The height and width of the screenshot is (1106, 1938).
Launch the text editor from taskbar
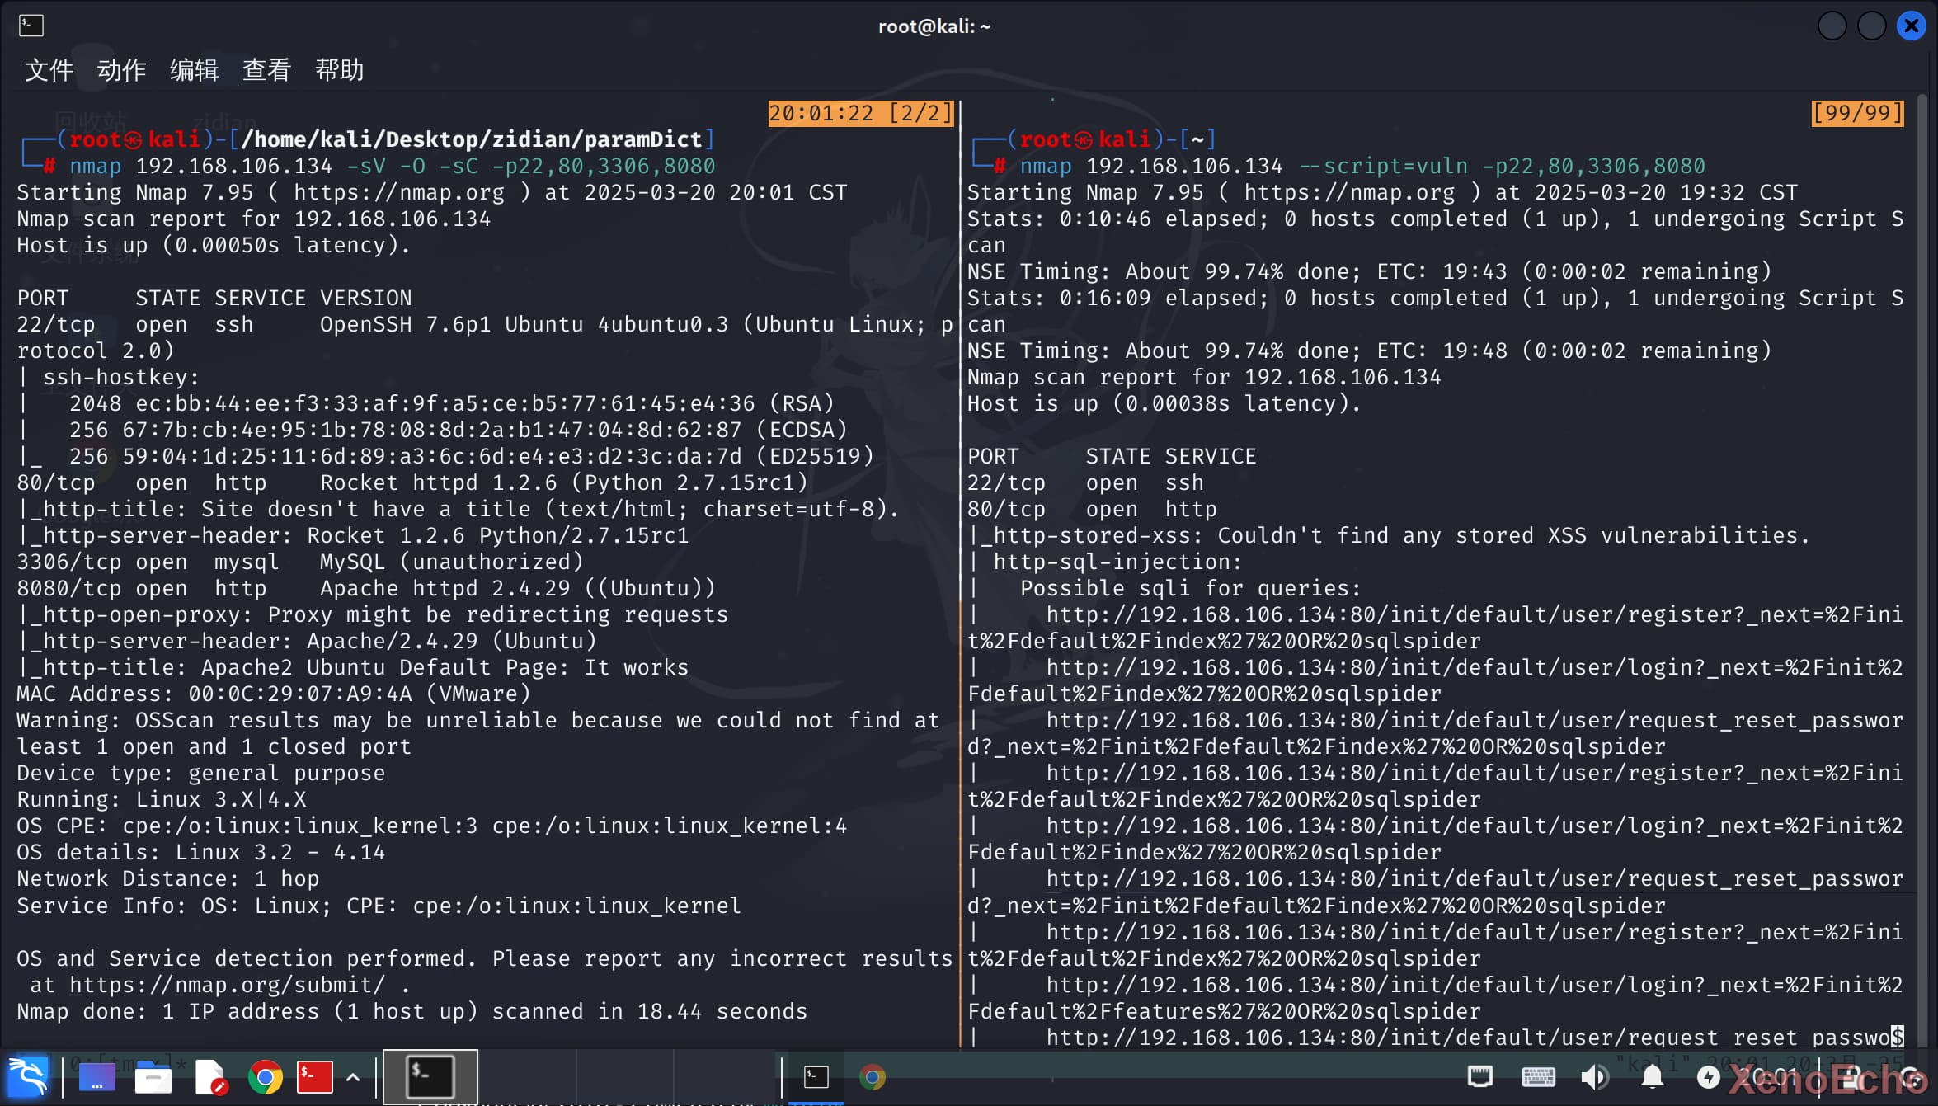209,1076
